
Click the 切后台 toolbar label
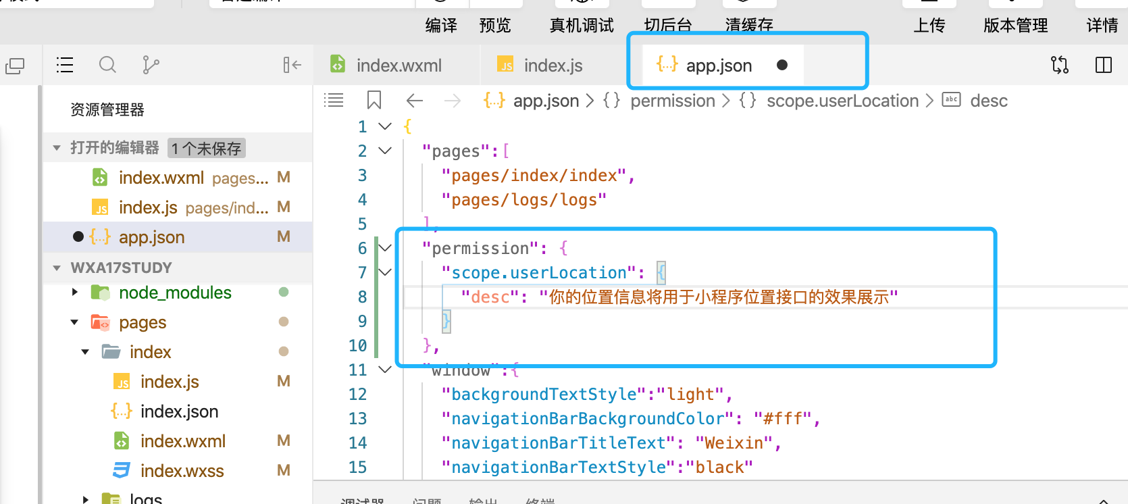point(668,26)
